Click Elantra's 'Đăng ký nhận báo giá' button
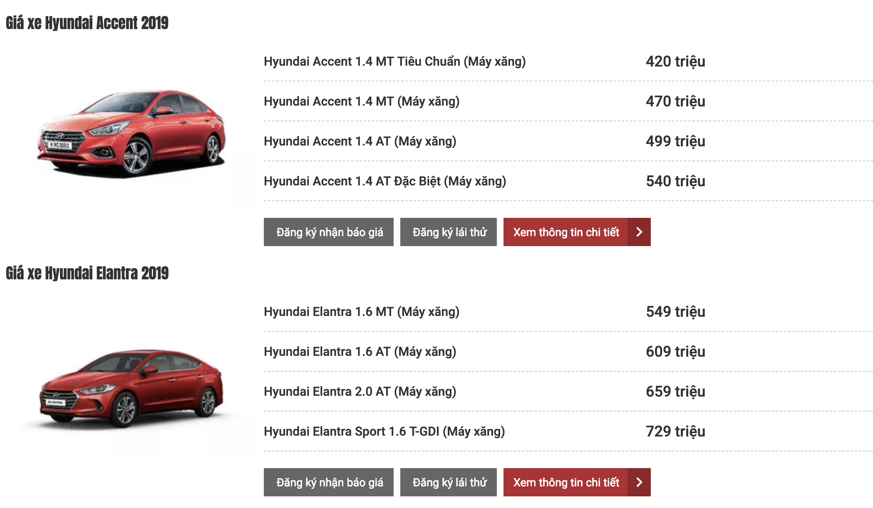 point(329,482)
